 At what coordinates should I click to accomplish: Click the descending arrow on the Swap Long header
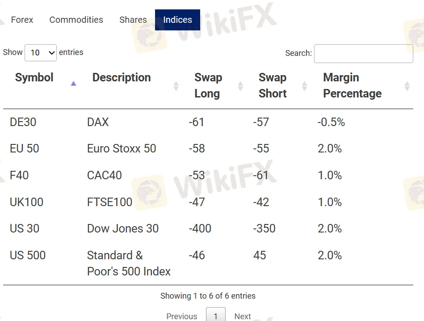(240, 88)
